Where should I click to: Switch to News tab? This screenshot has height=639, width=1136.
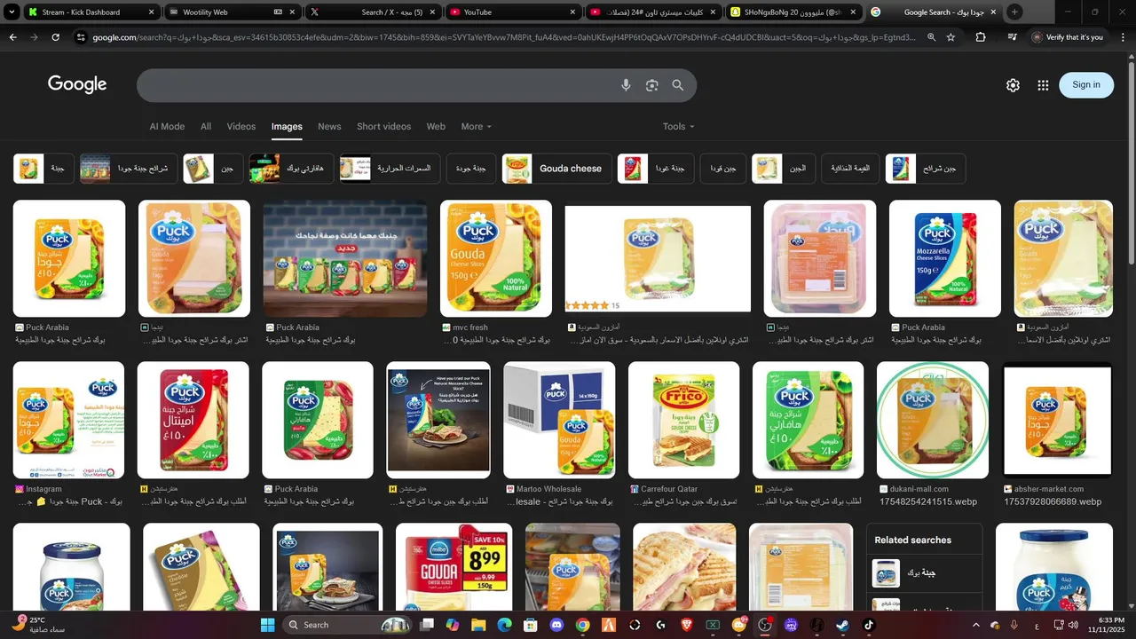329,126
